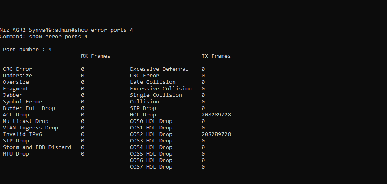The image size is (387, 184).
Task: Click the 'Command: show error ports 4' line
Action: 44,37
